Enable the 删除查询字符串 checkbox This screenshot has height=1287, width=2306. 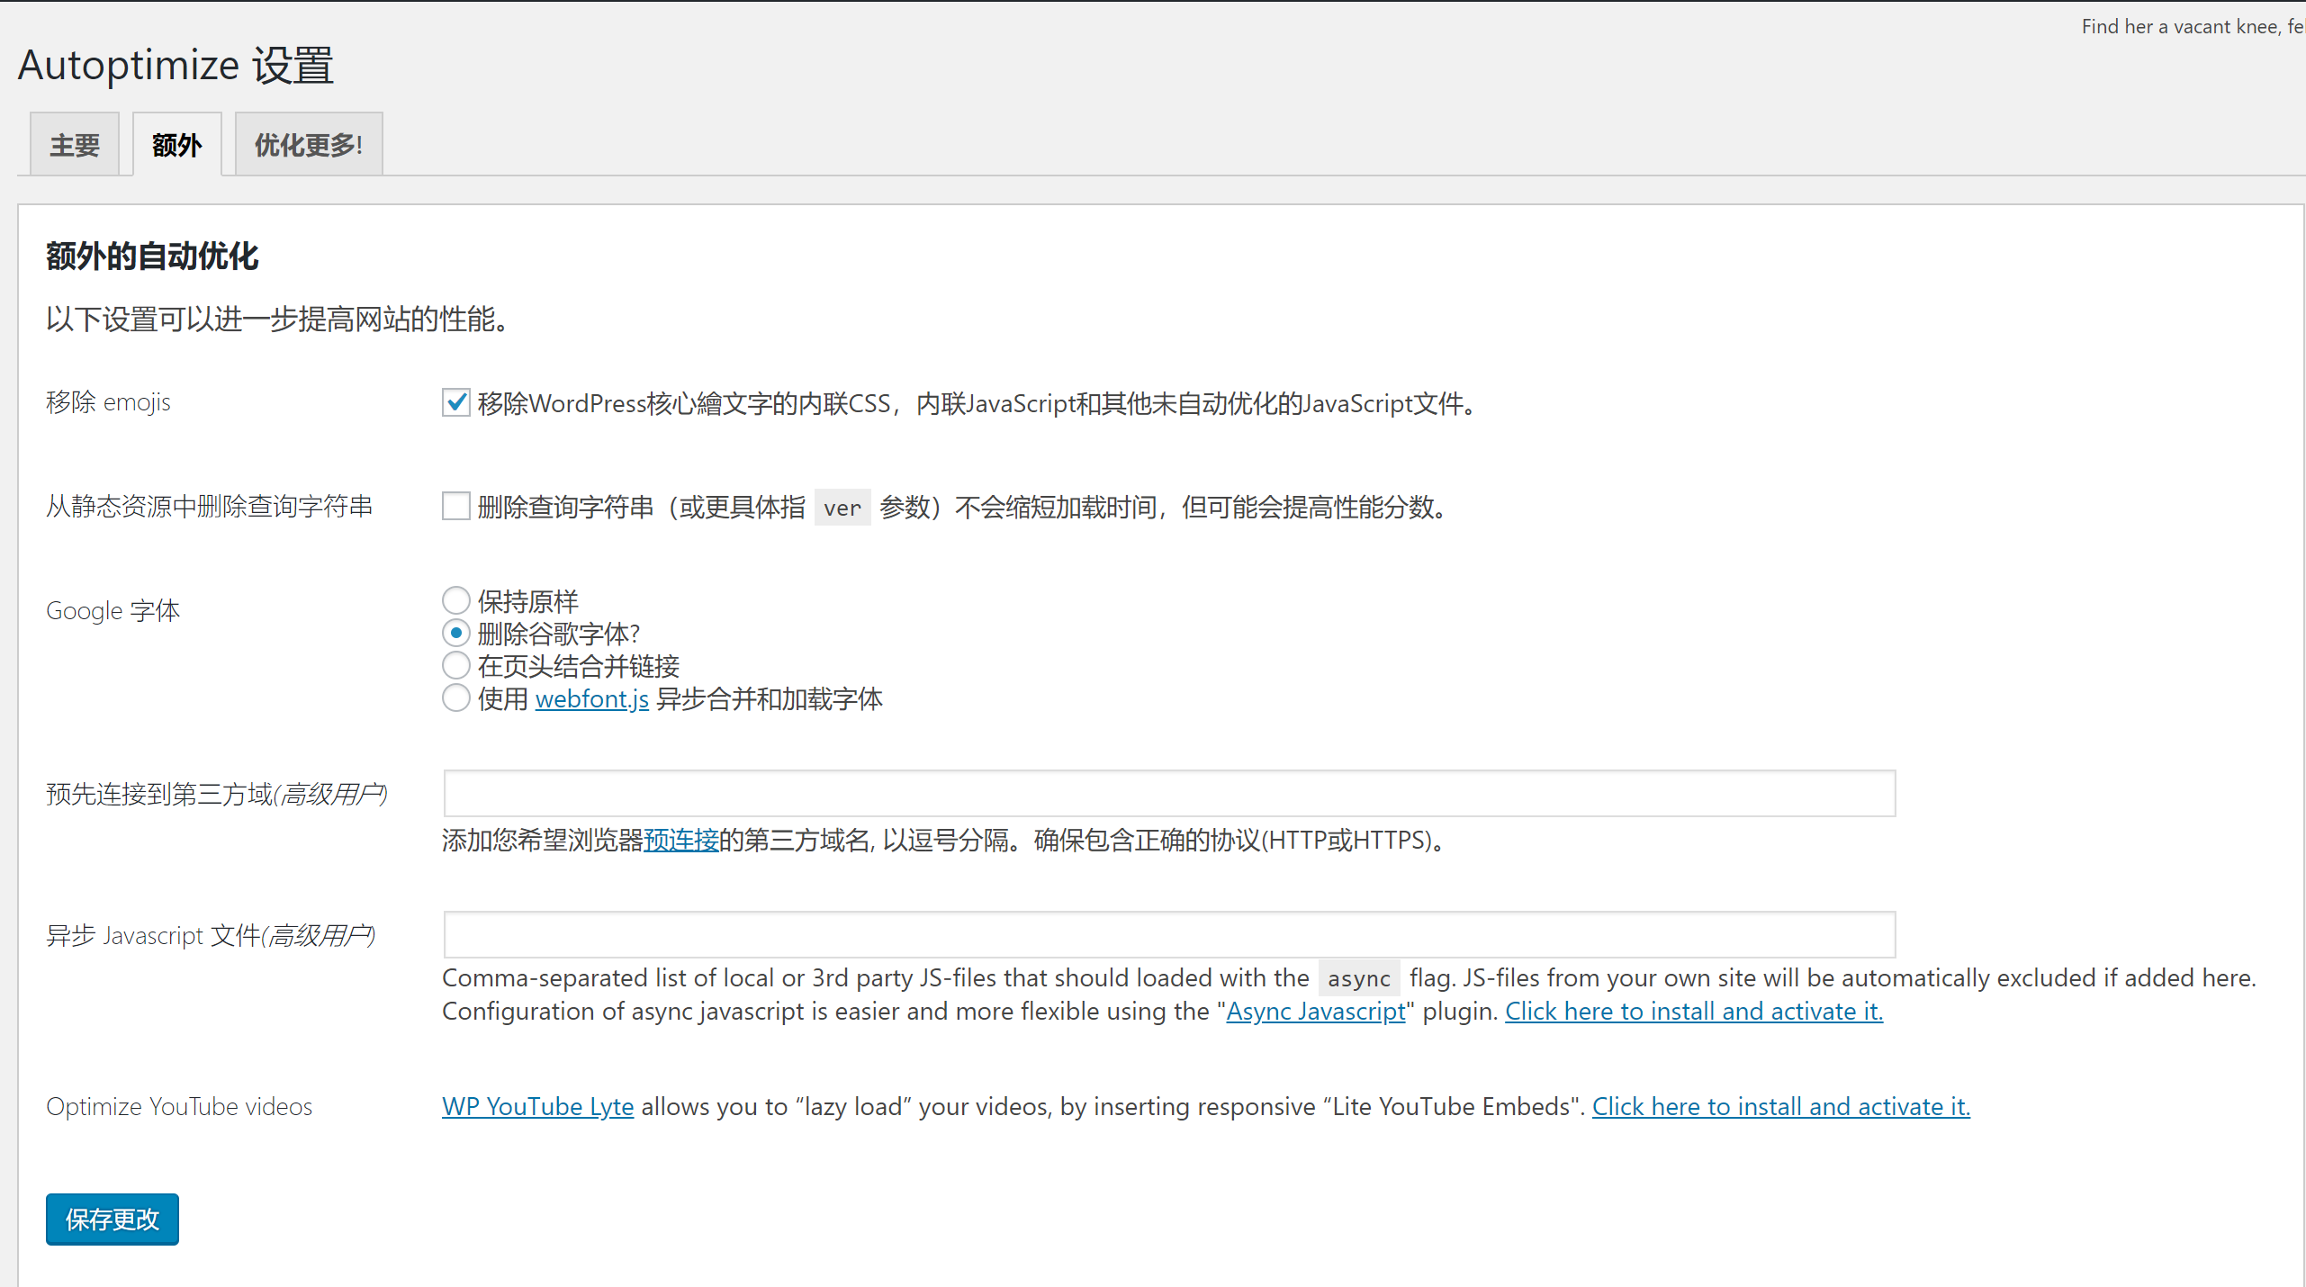pyautogui.click(x=456, y=506)
